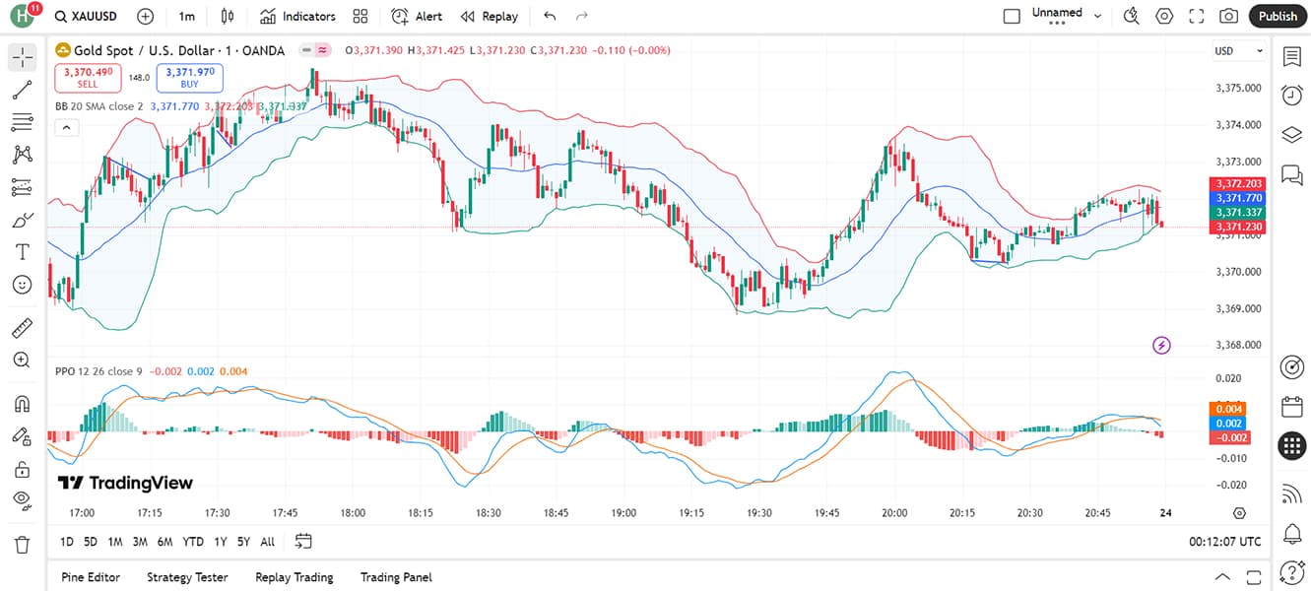Open the emoji icons tool
The image size is (1311, 591).
click(22, 285)
